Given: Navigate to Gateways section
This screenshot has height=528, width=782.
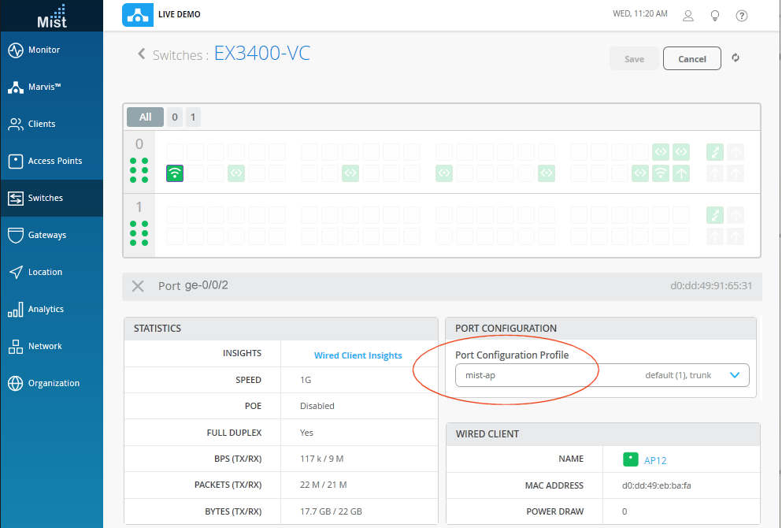Looking at the screenshot, I should point(46,236).
